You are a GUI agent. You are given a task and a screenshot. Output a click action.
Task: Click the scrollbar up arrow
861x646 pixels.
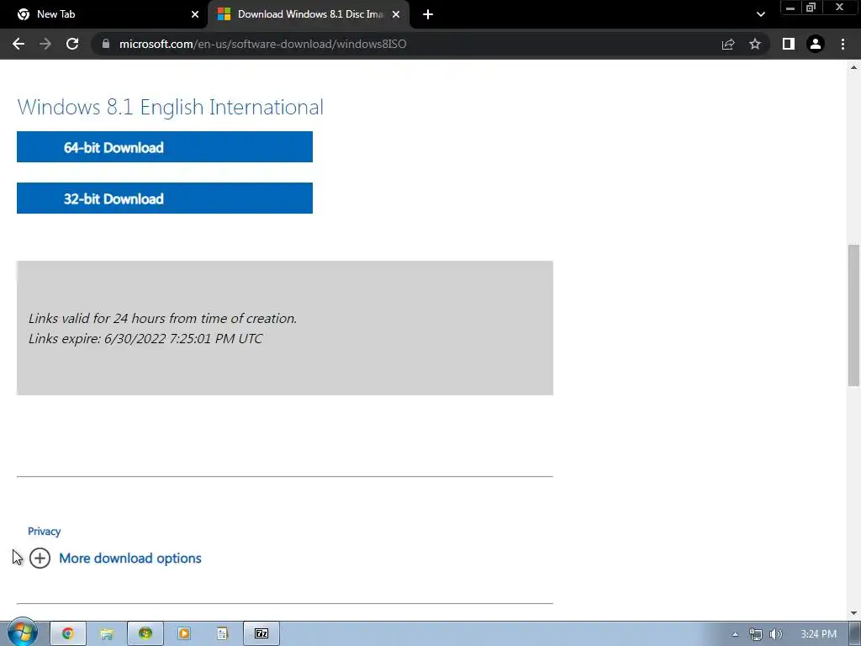tap(853, 67)
